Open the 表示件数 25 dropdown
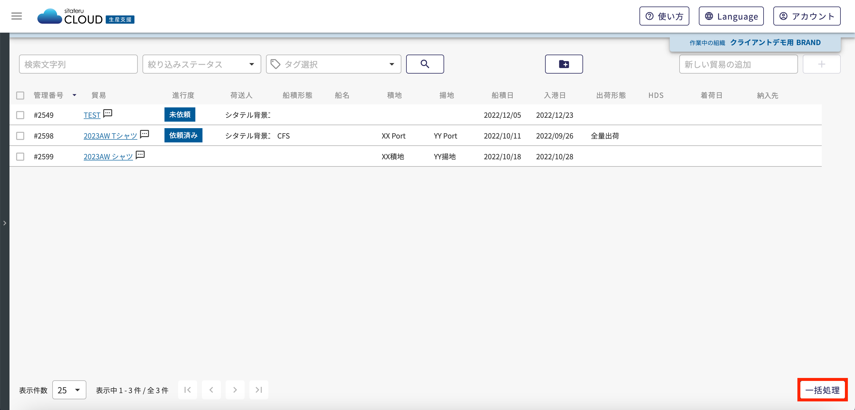855x410 pixels. coord(69,390)
